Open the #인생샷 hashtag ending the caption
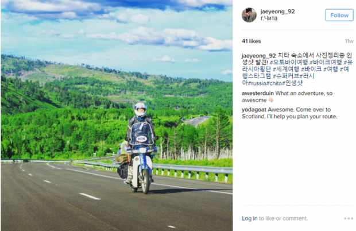 point(292,83)
